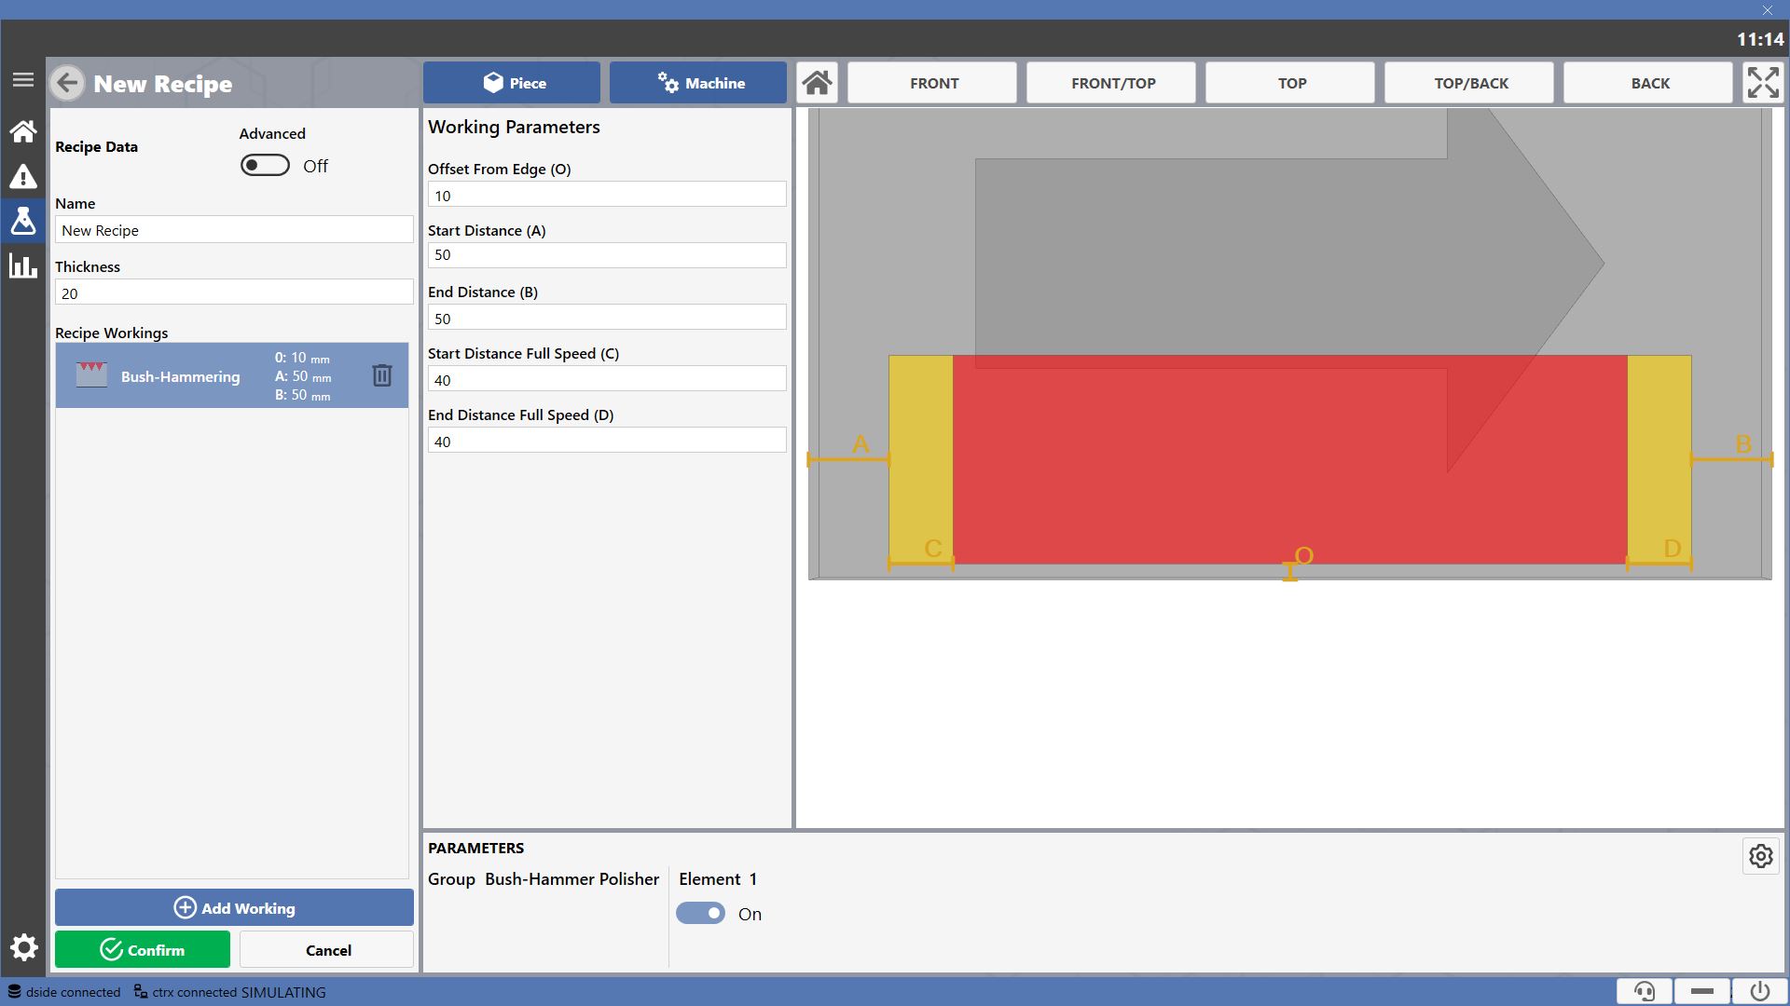The image size is (1790, 1006).
Task: Open the settings gear in sidebar
Action: [x=23, y=948]
